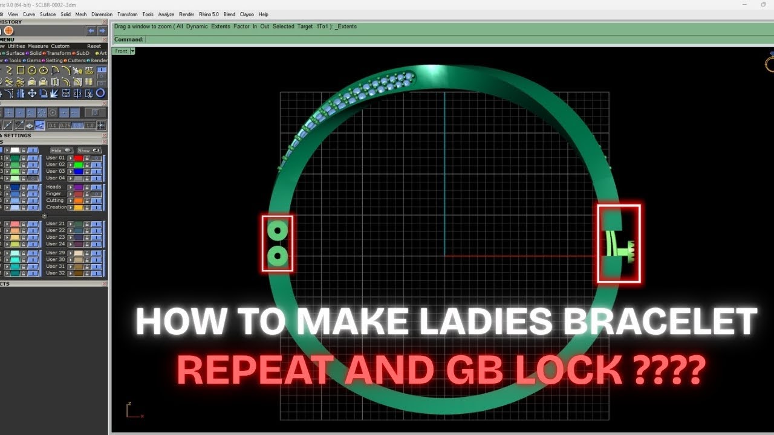Expand the User 01 layer arrow
Screen dimensions: 774x435
[x=71, y=158]
